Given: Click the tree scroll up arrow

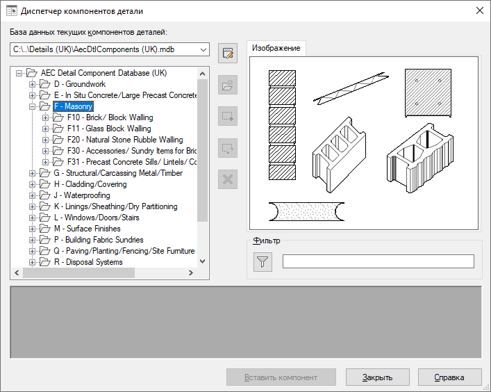Looking at the screenshot, I should tap(202, 74).
